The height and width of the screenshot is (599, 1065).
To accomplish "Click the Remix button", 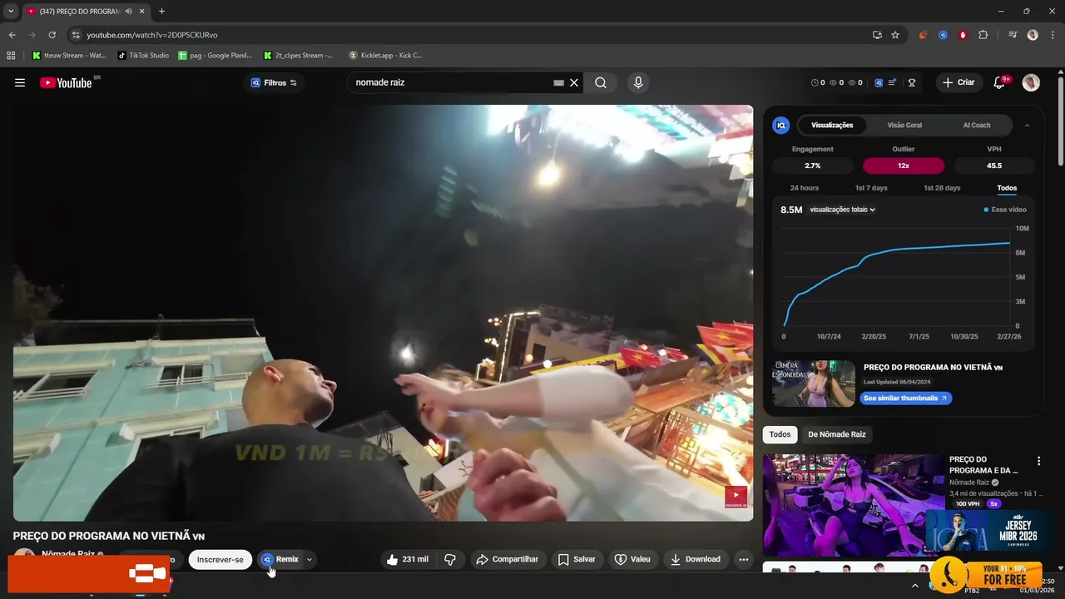I will click(280, 560).
